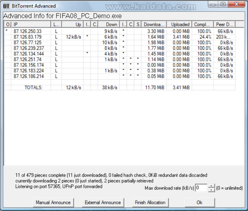Screen dimensions: 248x211
Task: Sort by the Down column header
Action: point(109,24)
